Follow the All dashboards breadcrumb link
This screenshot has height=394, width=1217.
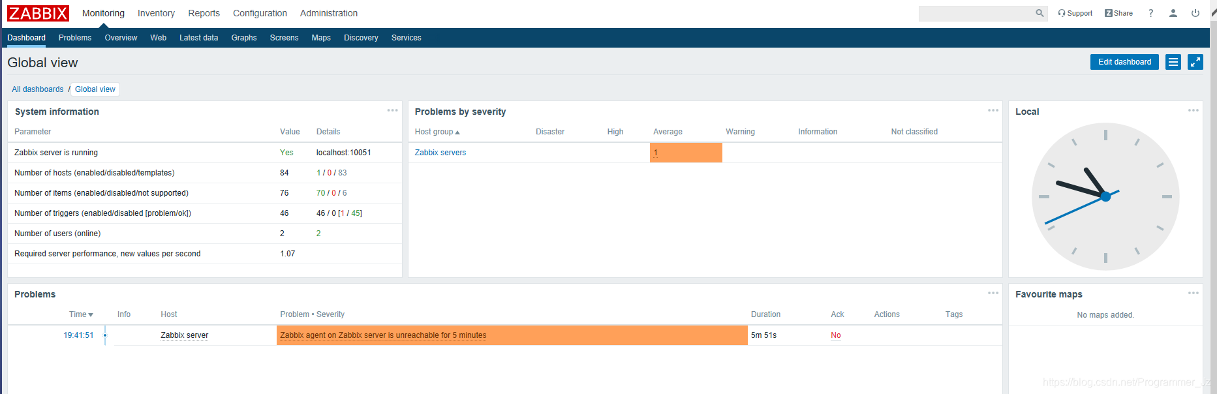[x=38, y=89]
